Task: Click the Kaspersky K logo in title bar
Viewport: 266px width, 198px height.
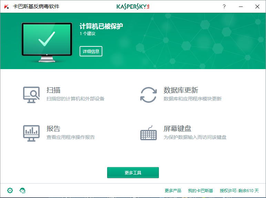Action: (x=6, y=7)
